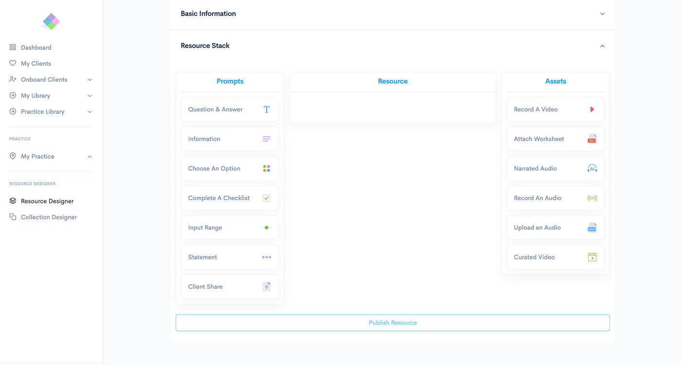The width and height of the screenshot is (681, 365).
Task: Expand the My Library submenu chevron
Action: [90, 96]
